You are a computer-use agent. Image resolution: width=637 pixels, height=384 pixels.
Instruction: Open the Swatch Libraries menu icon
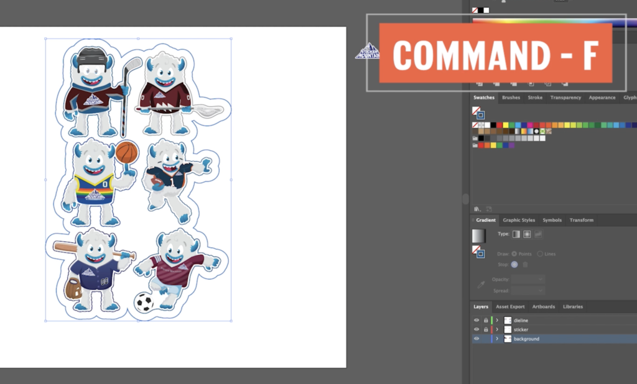click(x=477, y=209)
